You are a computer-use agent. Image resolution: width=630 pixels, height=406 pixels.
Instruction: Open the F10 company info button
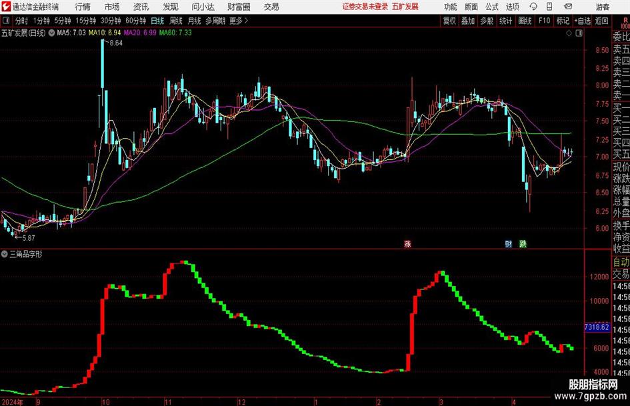coord(544,21)
